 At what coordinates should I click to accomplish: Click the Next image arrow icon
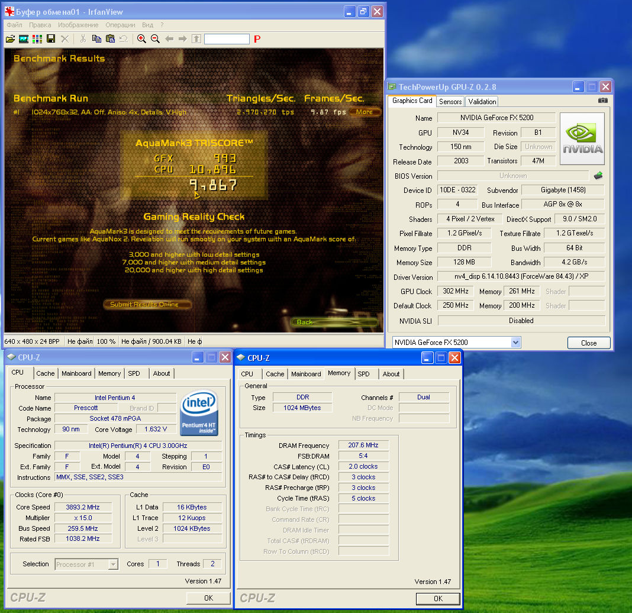pyautogui.click(x=183, y=38)
